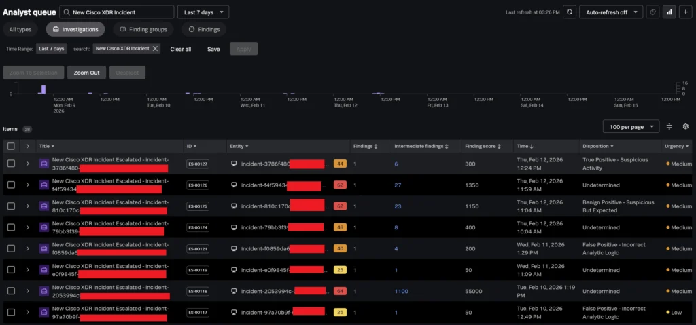Open the 100 per page dropdown
The image size is (696, 325).
(x=631, y=126)
